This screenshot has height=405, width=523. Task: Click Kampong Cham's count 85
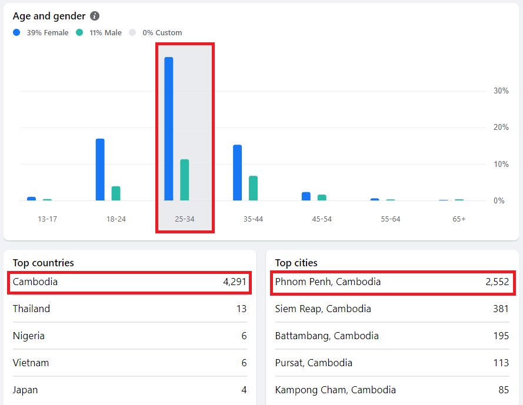coord(504,390)
